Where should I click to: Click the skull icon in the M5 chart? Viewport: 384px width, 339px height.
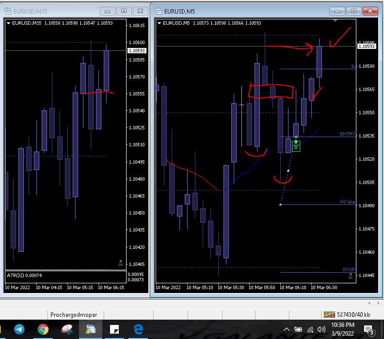pos(351,276)
